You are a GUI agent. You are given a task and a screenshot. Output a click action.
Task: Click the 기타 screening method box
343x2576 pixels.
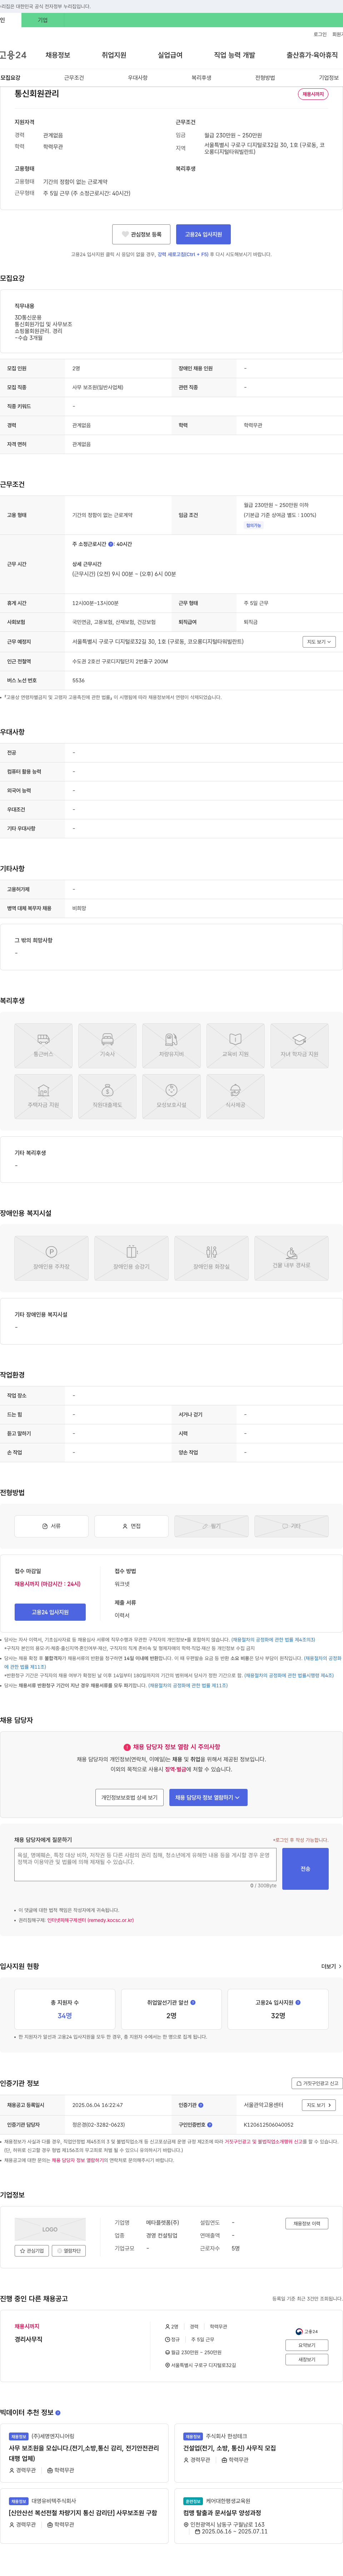(x=291, y=1526)
